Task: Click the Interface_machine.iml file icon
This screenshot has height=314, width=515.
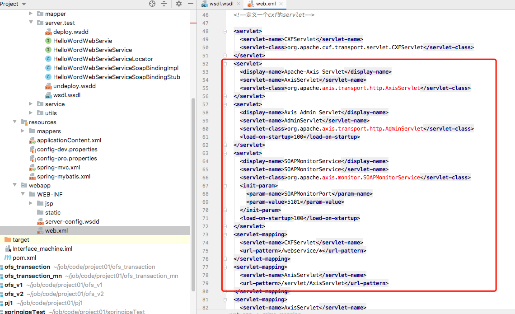Action: pos(8,249)
